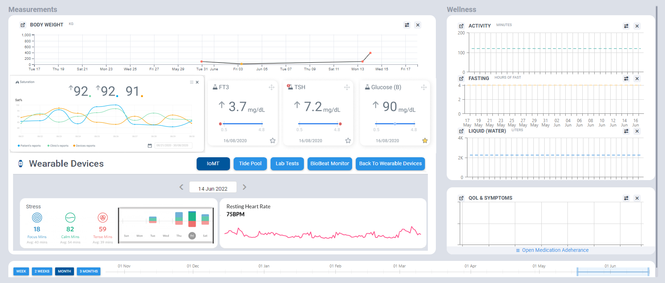Click the Glucose (B) flask icon
This screenshot has height=283, width=665.
tap(367, 87)
